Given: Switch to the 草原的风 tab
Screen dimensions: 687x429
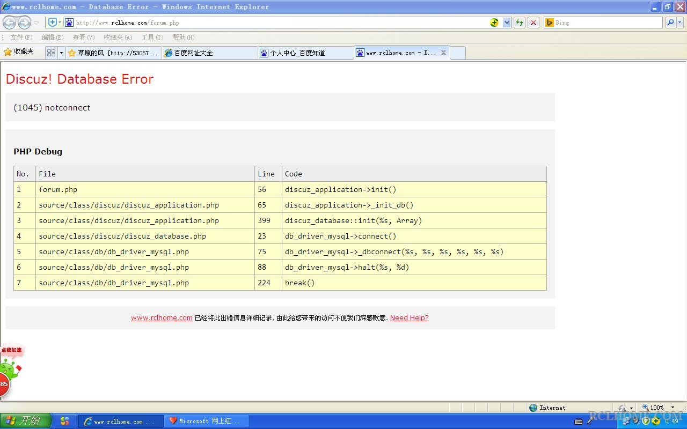Looking at the screenshot, I should (113, 53).
